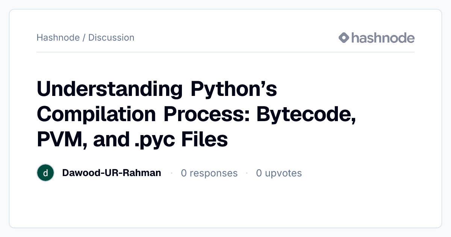This screenshot has height=237, width=451.
Task: Click the dot separator before 0 responses
Action: tap(171, 173)
